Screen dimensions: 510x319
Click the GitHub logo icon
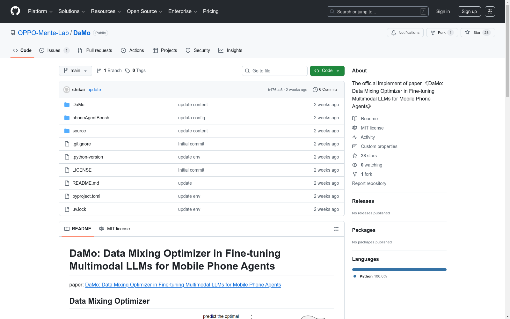click(x=15, y=11)
